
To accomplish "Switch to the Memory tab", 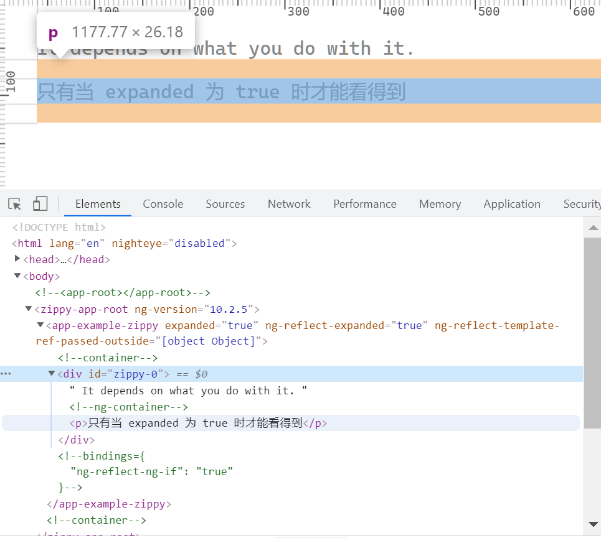I will (440, 204).
